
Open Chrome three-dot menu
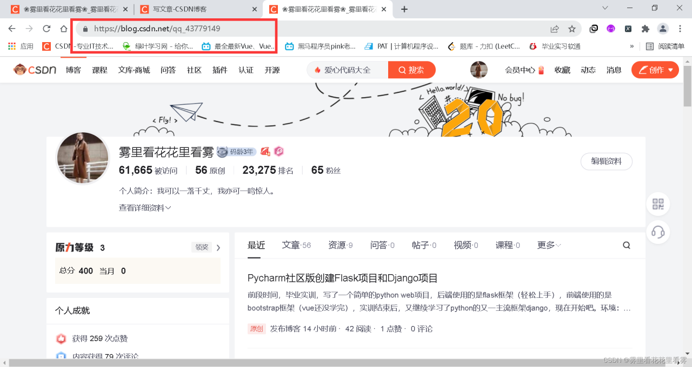click(x=680, y=29)
